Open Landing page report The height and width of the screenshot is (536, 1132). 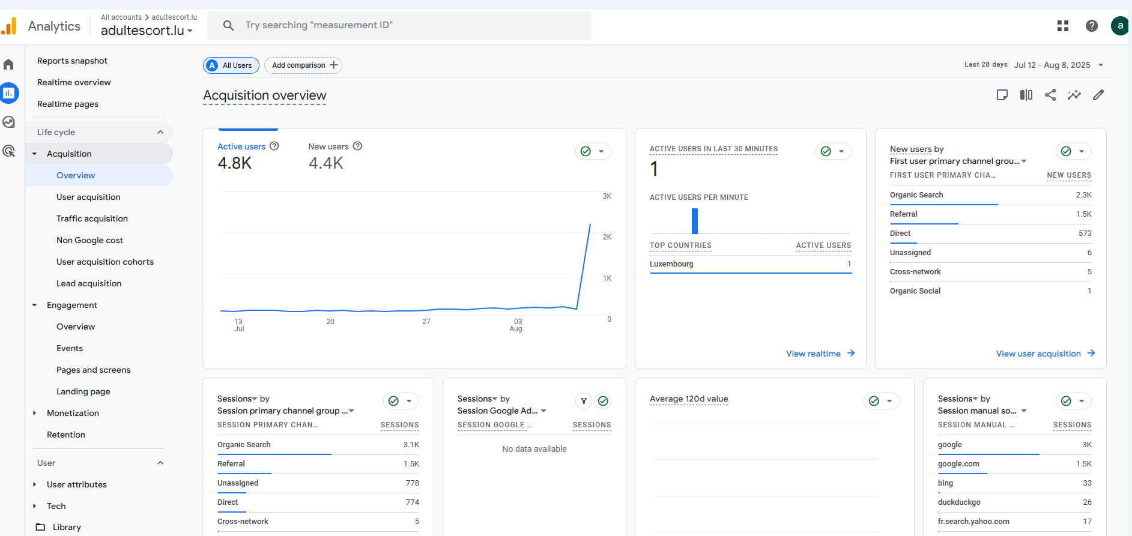[83, 391]
